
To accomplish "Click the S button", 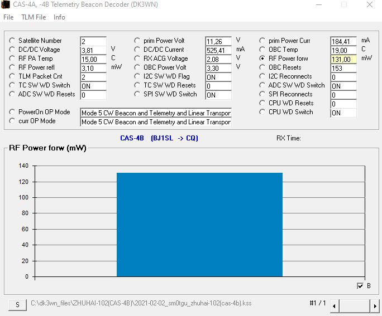I will (x=17, y=305).
